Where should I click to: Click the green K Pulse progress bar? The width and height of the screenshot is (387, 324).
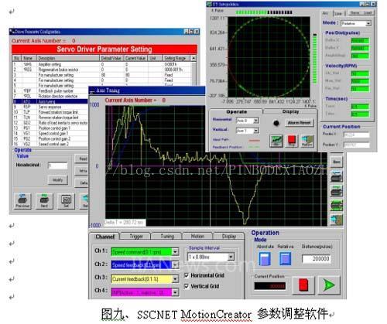pyautogui.click(x=264, y=12)
